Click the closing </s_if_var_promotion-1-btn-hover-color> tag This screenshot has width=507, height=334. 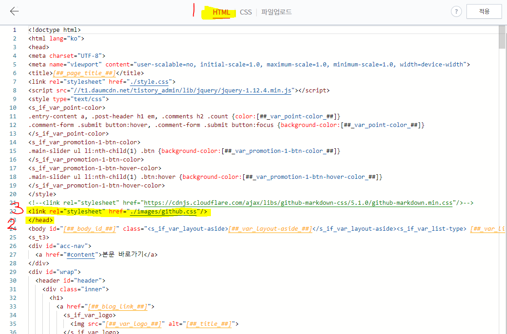point(97,185)
